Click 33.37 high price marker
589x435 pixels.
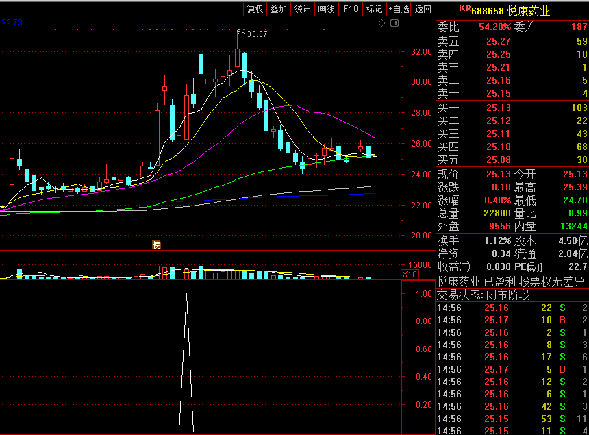click(x=257, y=34)
